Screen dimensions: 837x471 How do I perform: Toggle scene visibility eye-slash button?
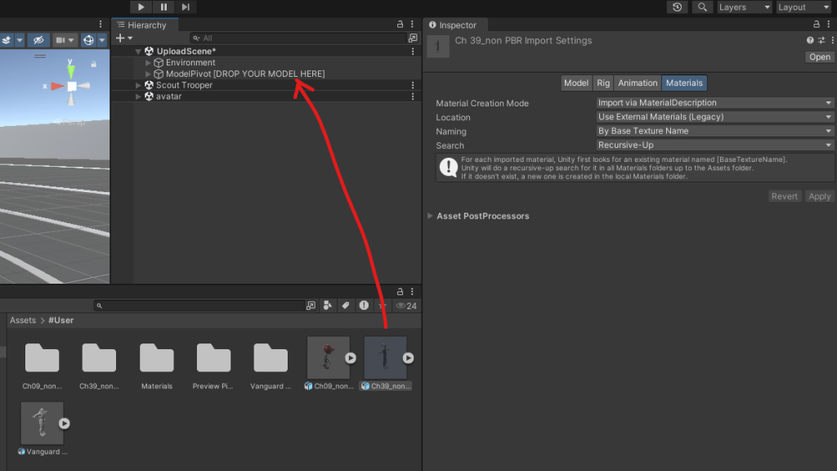click(38, 40)
